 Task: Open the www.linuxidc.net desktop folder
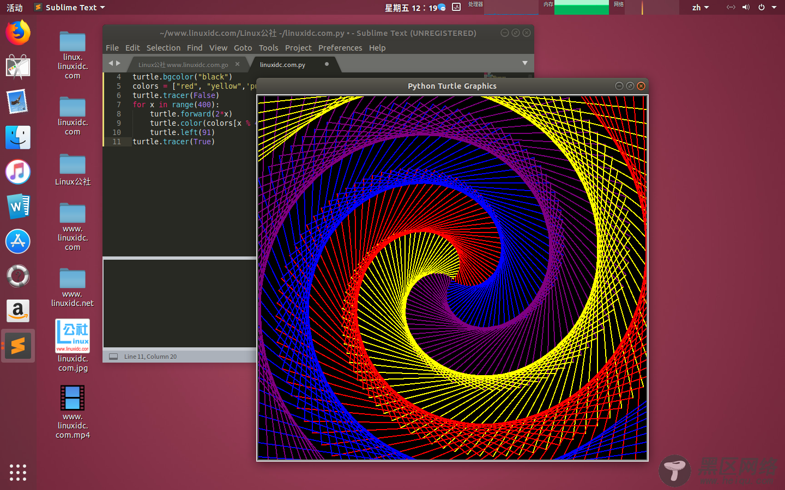(73, 287)
